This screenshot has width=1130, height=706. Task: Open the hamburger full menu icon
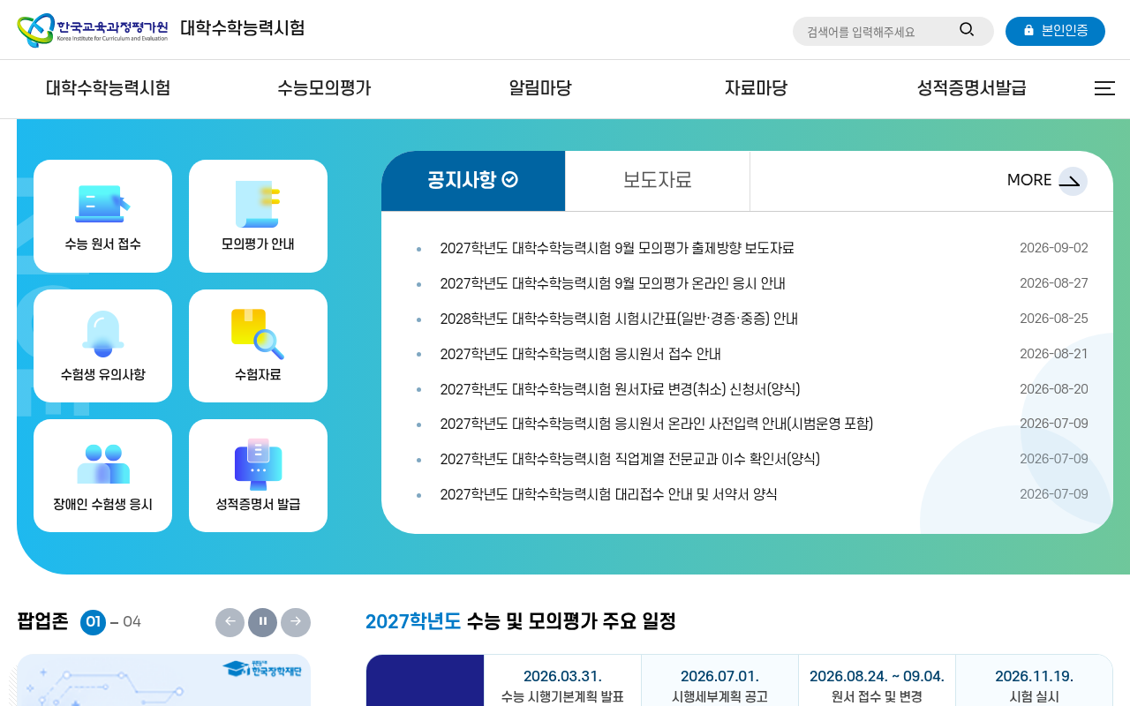tap(1104, 88)
